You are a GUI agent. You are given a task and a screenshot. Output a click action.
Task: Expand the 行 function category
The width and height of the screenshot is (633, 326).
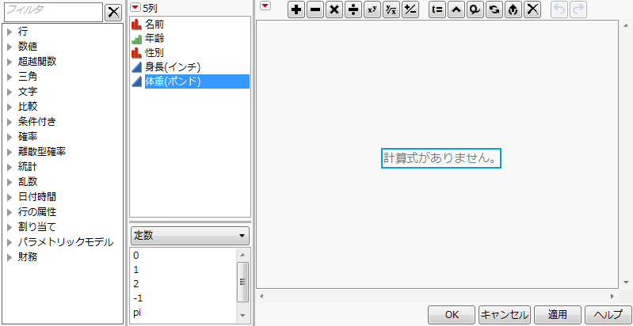(10, 32)
